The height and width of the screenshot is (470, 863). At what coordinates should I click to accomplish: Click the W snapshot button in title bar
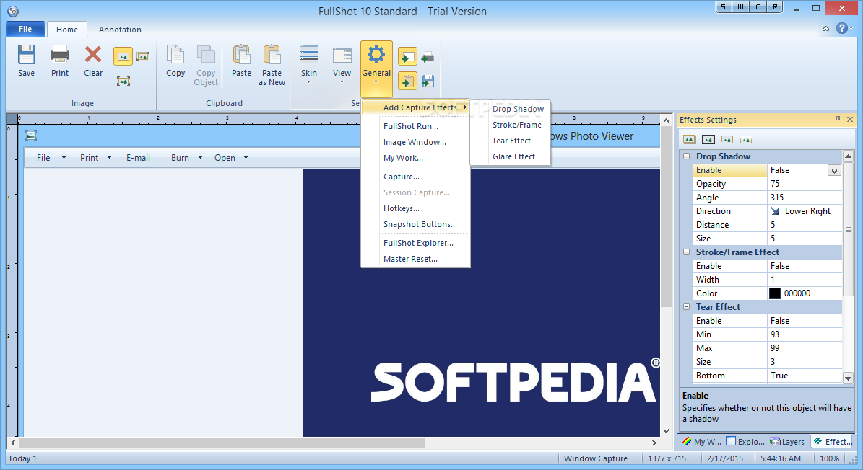click(x=740, y=7)
